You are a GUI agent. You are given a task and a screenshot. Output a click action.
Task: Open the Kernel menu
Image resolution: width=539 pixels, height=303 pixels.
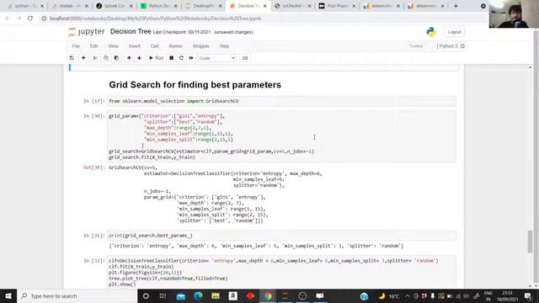pyautogui.click(x=175, y=46)
